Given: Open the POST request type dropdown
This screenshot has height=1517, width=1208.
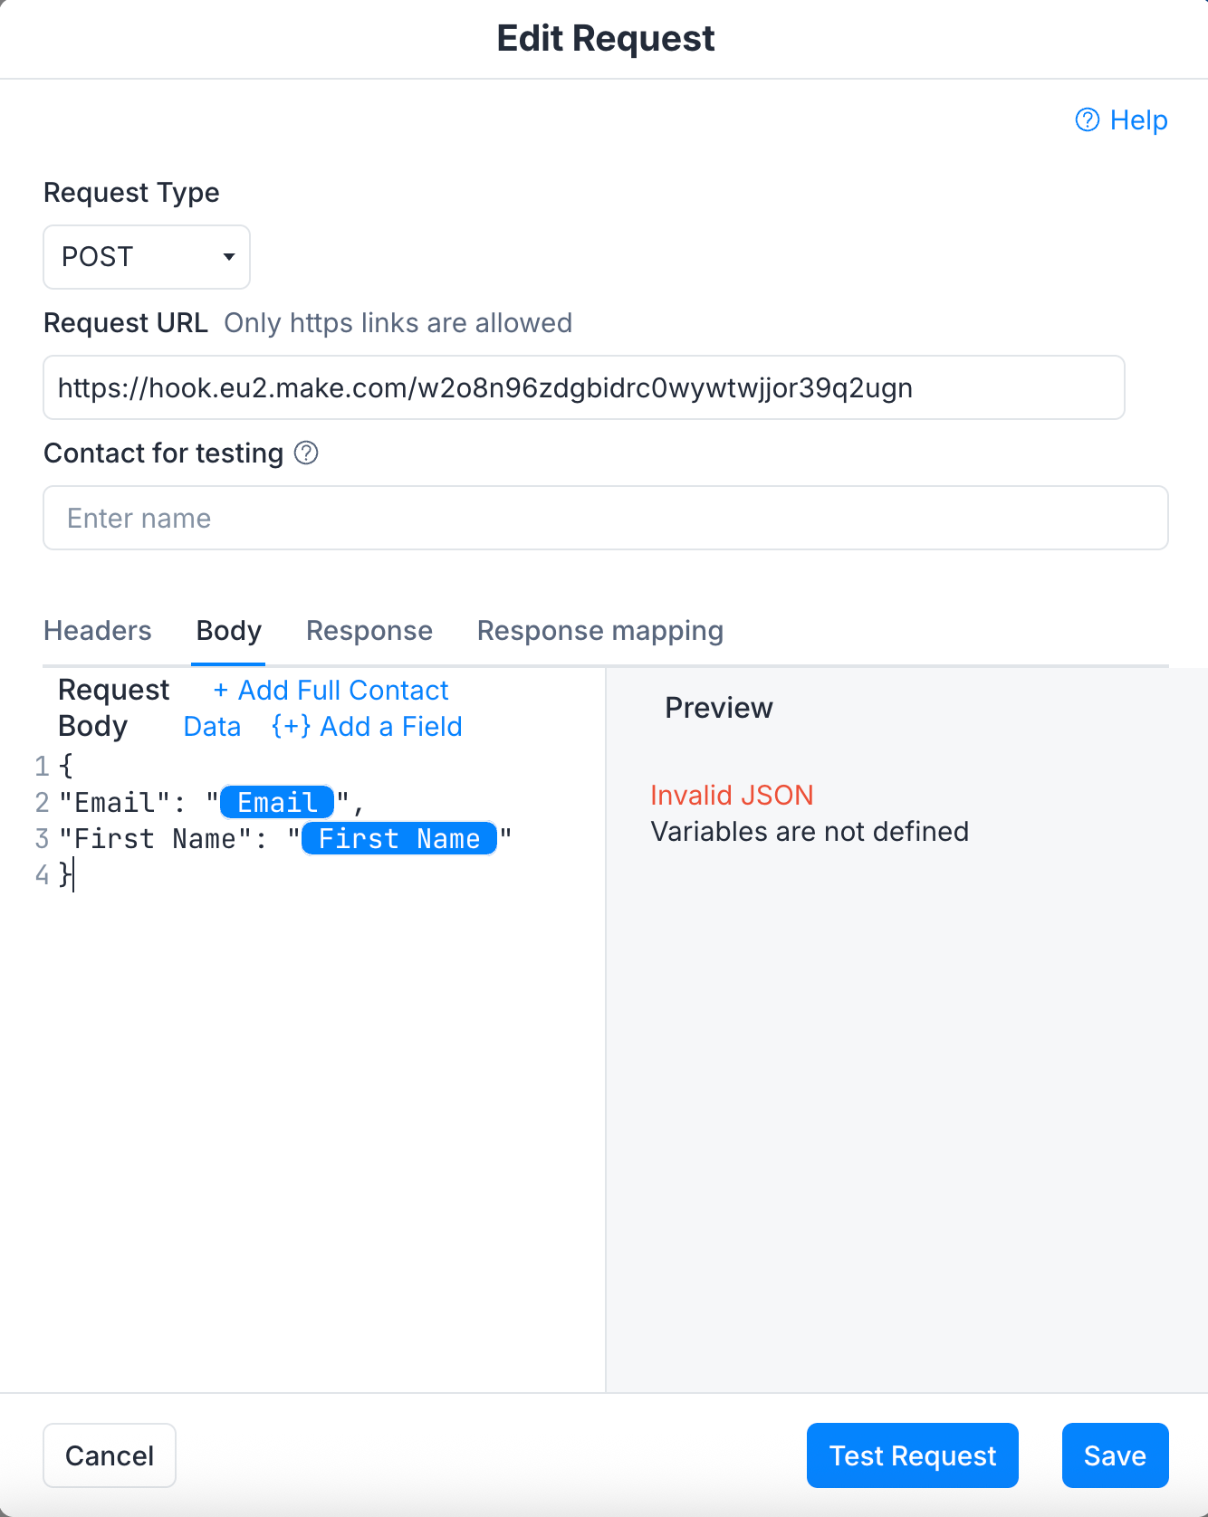Looking at the screenshot, I should point(147,257).
